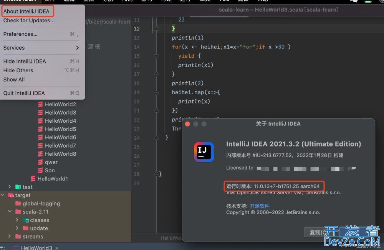This screenshot has height=250, width=384.
Task: Click the global-logging folder icon
Action: [x=18, y=203]
